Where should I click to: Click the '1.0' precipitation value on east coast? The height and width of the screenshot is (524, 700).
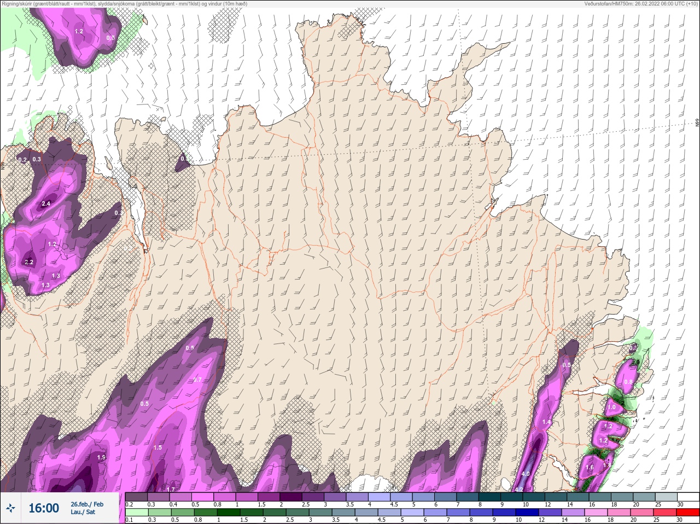(x=611, y=407)
